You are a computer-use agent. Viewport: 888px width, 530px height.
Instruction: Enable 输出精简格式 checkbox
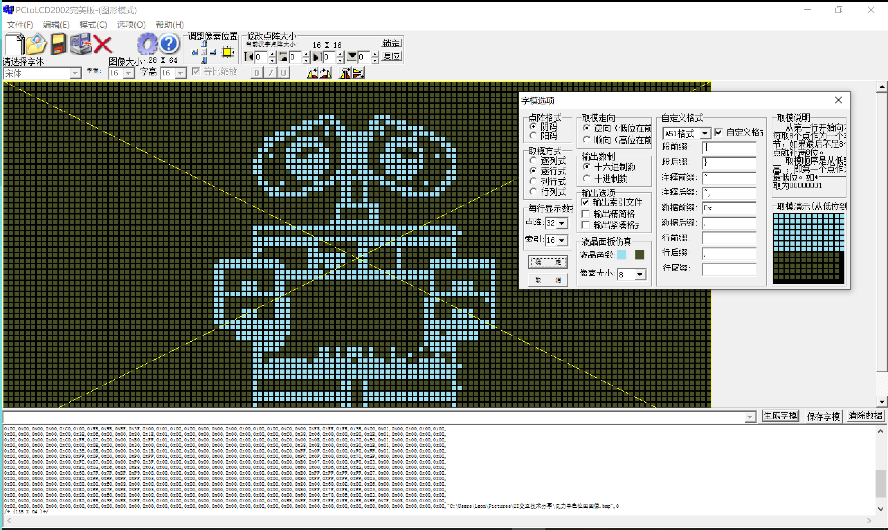click(586, 213)
